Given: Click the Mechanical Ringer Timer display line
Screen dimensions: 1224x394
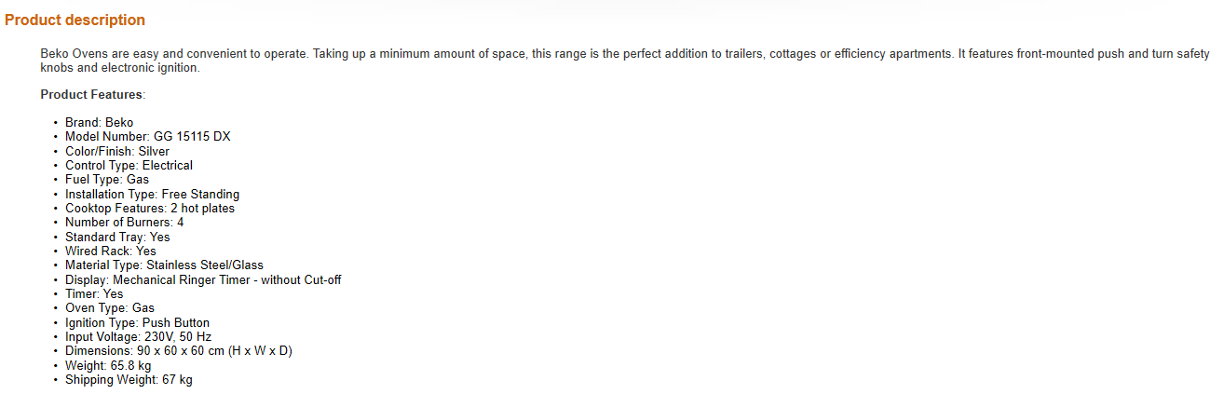Looking at the screenshot, I should coord(203,279).
